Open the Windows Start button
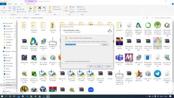Viewport: 174px width, 98px height. point(2,96)
